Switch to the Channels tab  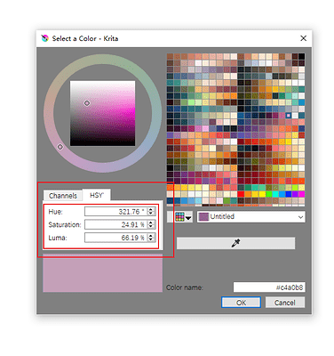pyautogui.click(x=63, y=196)
